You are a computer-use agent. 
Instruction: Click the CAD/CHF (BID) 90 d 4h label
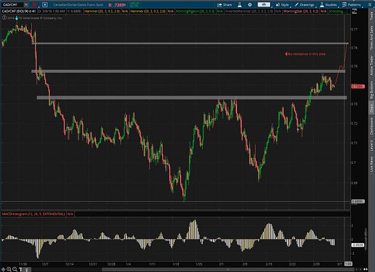coord(19,11)
